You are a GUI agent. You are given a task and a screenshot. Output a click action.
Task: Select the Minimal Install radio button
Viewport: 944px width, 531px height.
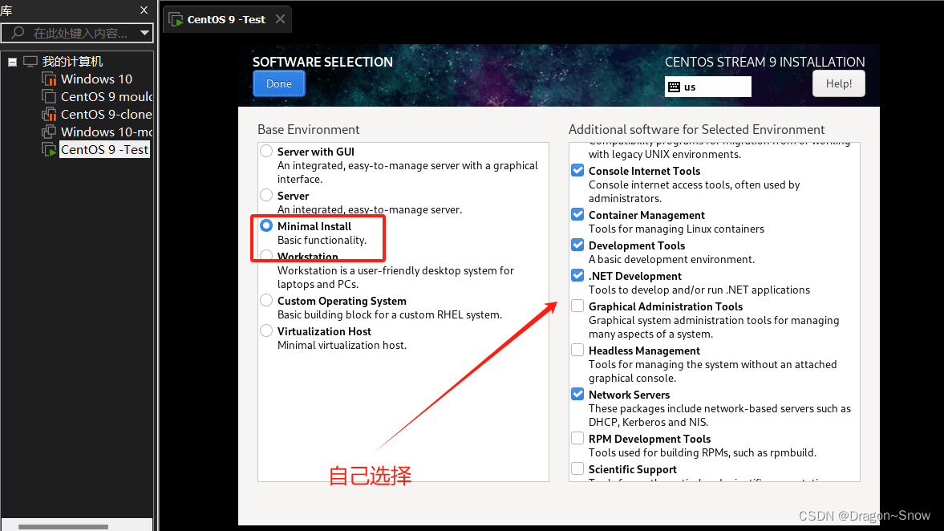point(266,225)
